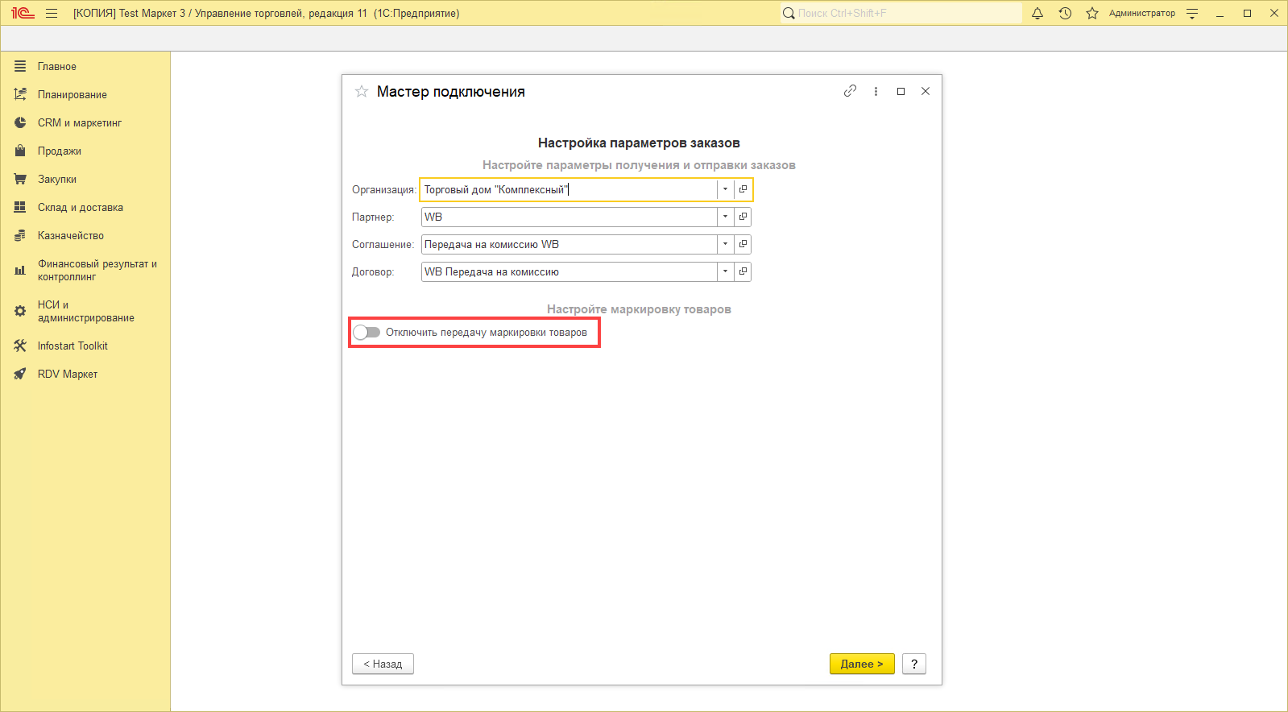Open the main hamburger menu in title bar
The image size is (1288, 712).
[x=52, y=13]
